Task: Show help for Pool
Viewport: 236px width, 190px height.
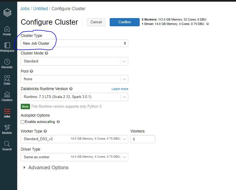Action: coord(31,71)
